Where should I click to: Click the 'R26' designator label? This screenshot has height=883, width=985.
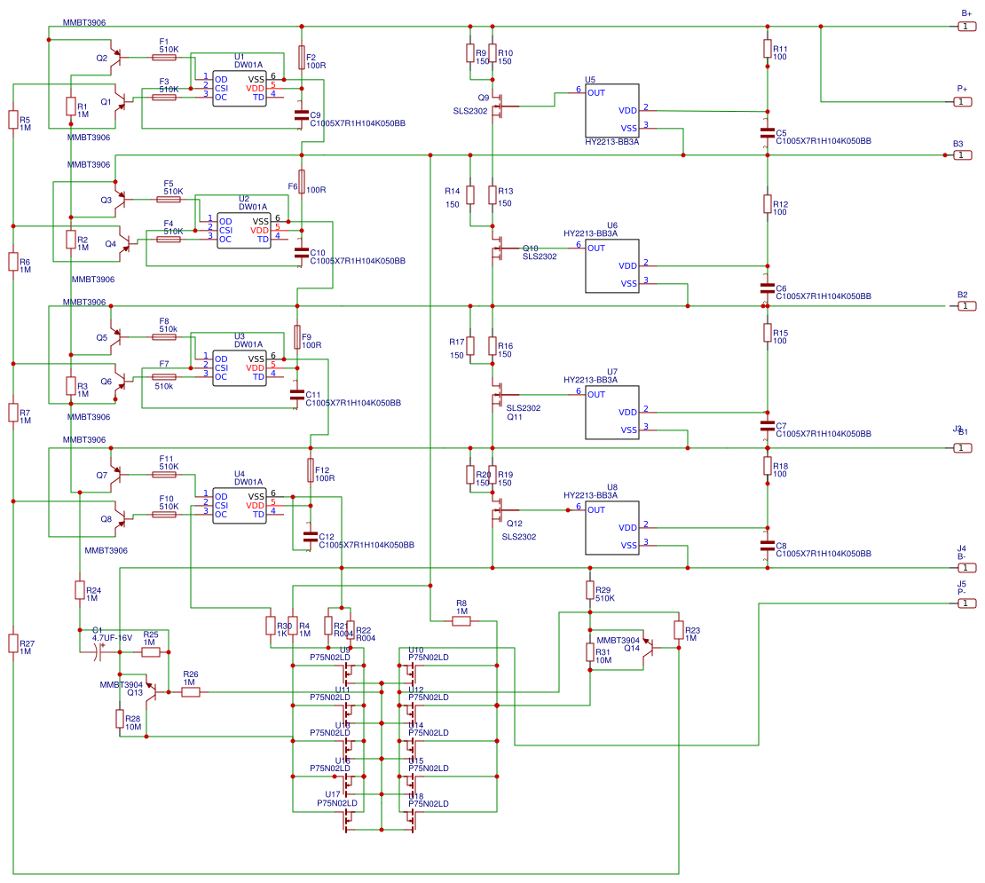[x=191, y=674]
